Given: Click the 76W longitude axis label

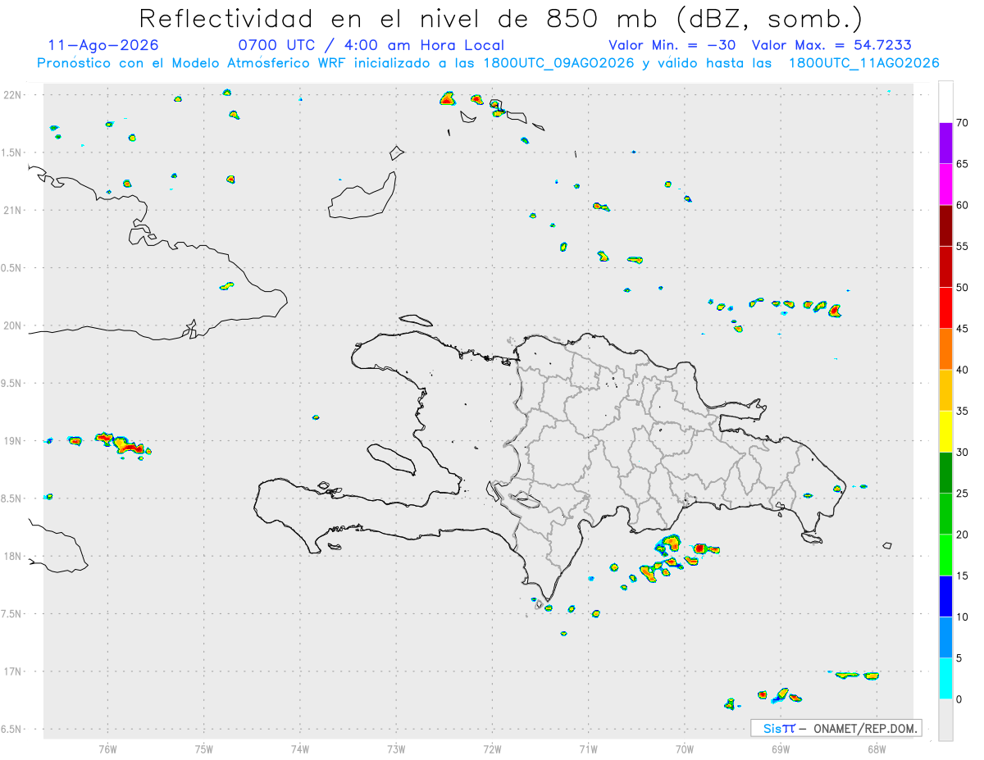Looking at the screenshot, I should point(107,749).
